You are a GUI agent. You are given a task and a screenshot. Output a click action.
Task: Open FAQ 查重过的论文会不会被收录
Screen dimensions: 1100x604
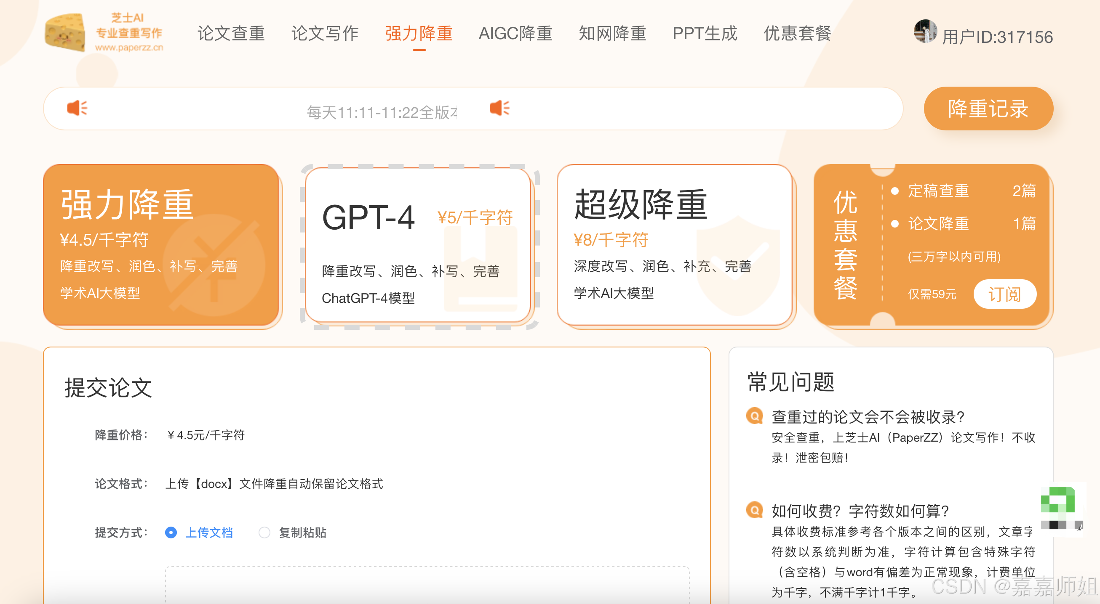868,417
